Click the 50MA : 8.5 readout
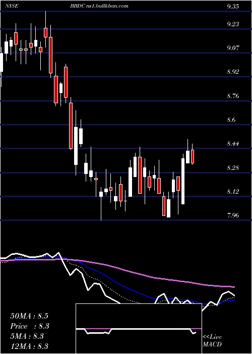Viewport: 252px width, 354px height. tap(29, 316)
